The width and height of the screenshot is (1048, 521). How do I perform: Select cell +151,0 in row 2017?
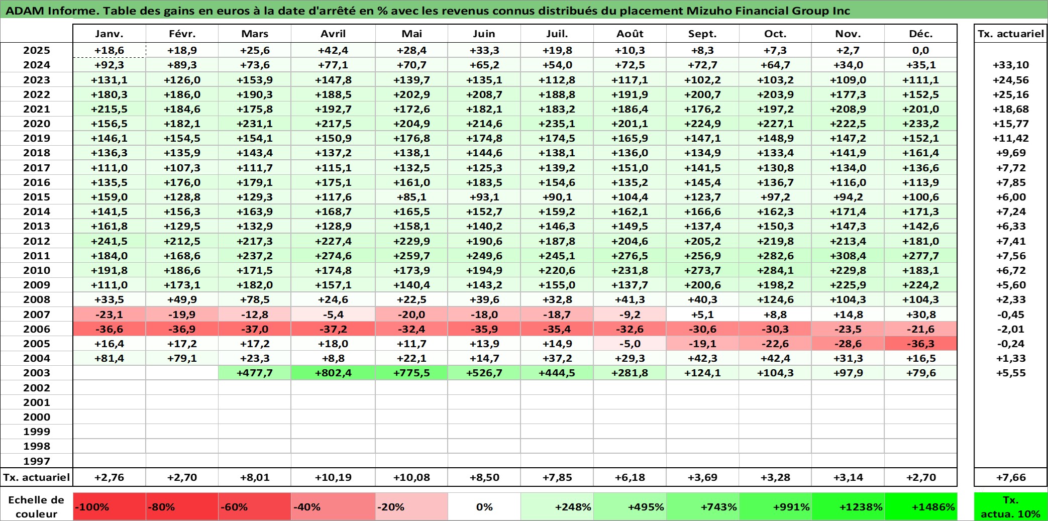click(x=630, y=168)
